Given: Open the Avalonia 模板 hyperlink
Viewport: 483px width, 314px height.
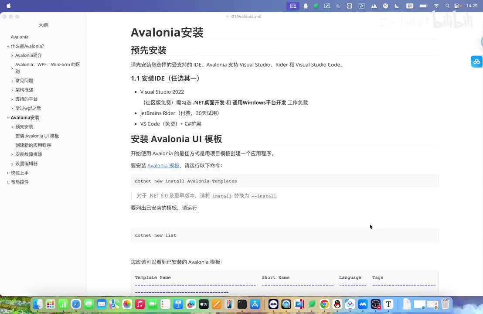Looking at the screenshot, I should coord(163,165).
